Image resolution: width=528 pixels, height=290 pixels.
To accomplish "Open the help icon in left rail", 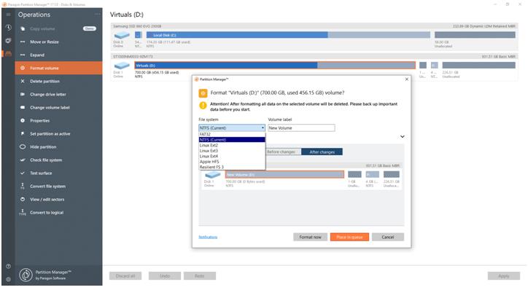I will [x=8, y=266].
